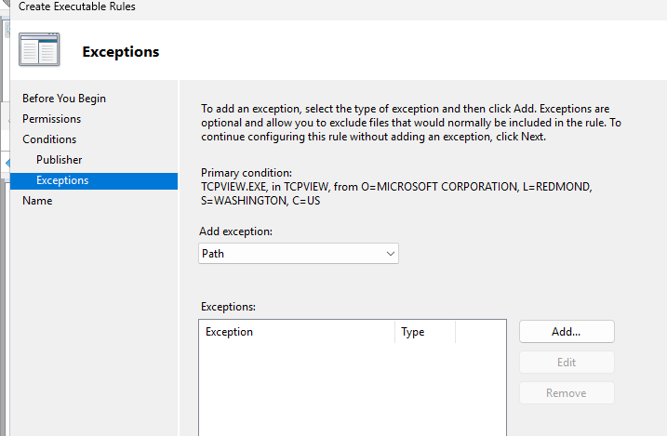Select the highlighted Exceptions sub-step

tap(62, 180)
